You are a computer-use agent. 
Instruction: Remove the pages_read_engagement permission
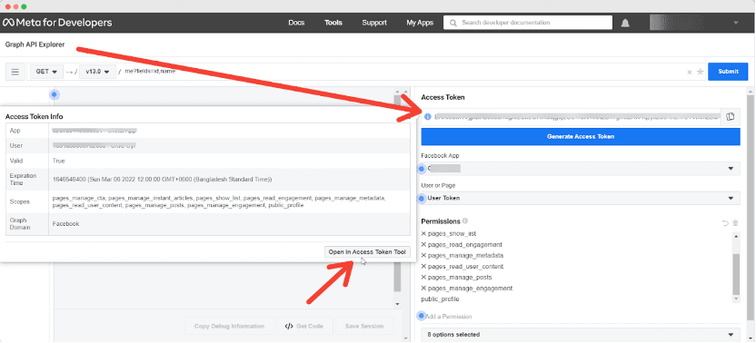point(423,245)
